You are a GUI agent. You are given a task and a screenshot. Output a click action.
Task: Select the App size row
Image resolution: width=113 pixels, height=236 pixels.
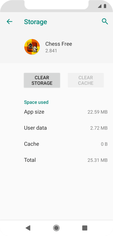click(x=66, y=112)
